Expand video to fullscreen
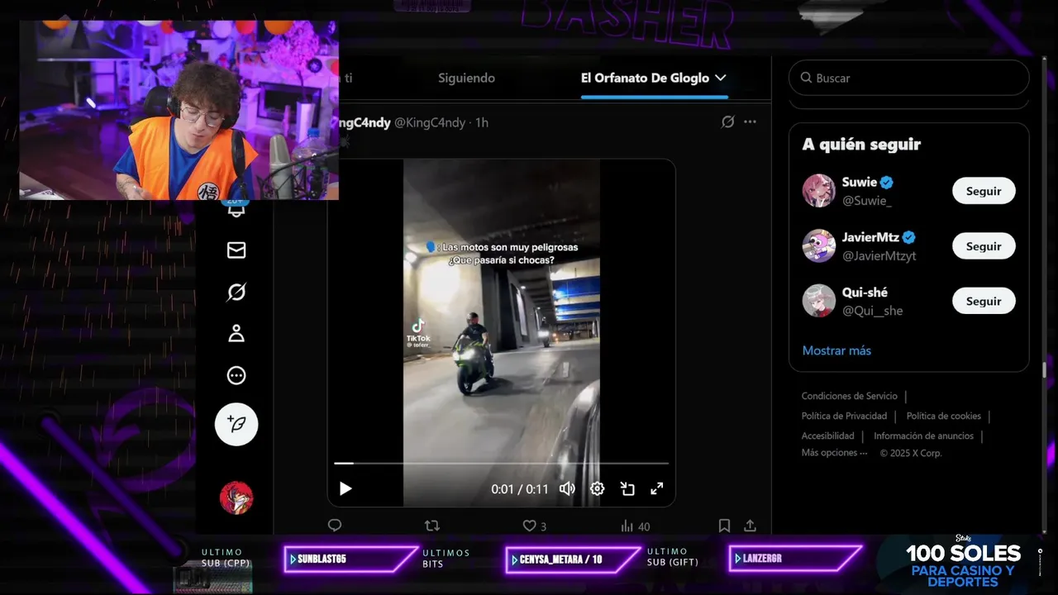1058x595 pixels. tap(657, 488)
